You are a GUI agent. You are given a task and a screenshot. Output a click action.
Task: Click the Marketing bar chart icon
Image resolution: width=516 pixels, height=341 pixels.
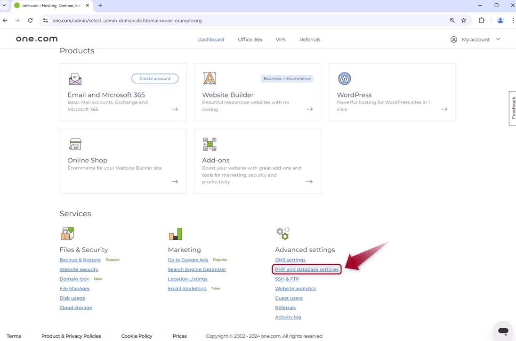pyautogui.click(x=175, y=234)
